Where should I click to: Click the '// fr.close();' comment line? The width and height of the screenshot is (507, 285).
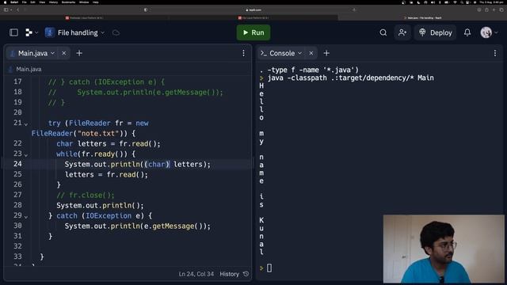tap(86, 195)
